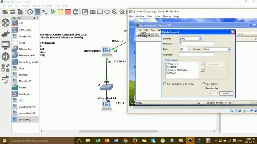Click the save project icon
Image resolution: width=257 pixels, height=144 pixels.
pyautogui.click(x=20, y=12)
